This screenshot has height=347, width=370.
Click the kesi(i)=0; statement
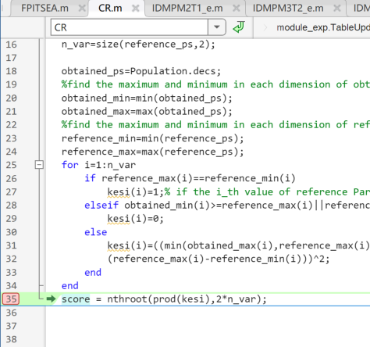pos(135,219)
